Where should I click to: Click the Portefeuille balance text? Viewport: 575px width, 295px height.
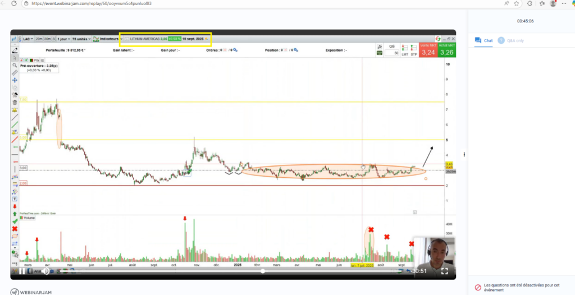[x=66, y=50]
